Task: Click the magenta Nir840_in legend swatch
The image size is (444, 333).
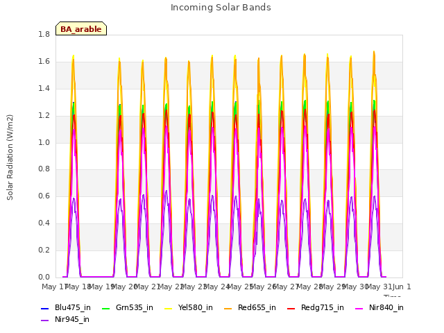Action: coord(359,308)
